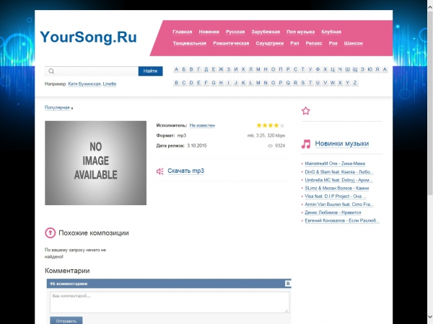This screenshot has width=433, height=324.
Task: Select Latin letter R in alphabet index
Action: pos(295,83)
